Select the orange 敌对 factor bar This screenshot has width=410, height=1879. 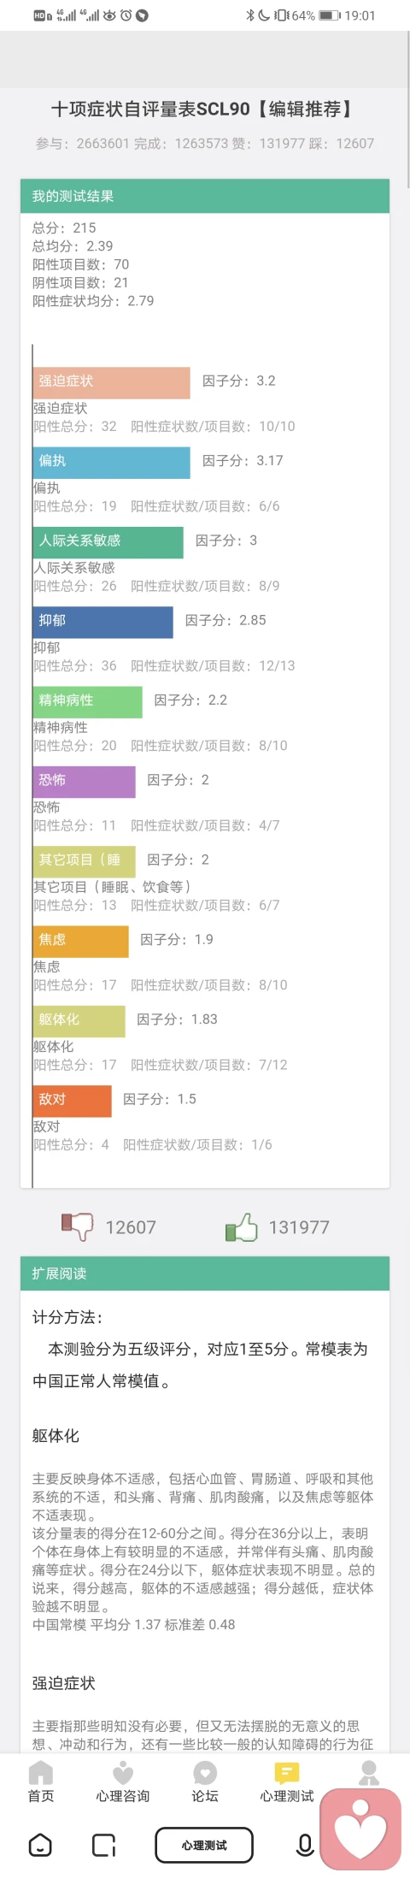[x=72, y=1101]
